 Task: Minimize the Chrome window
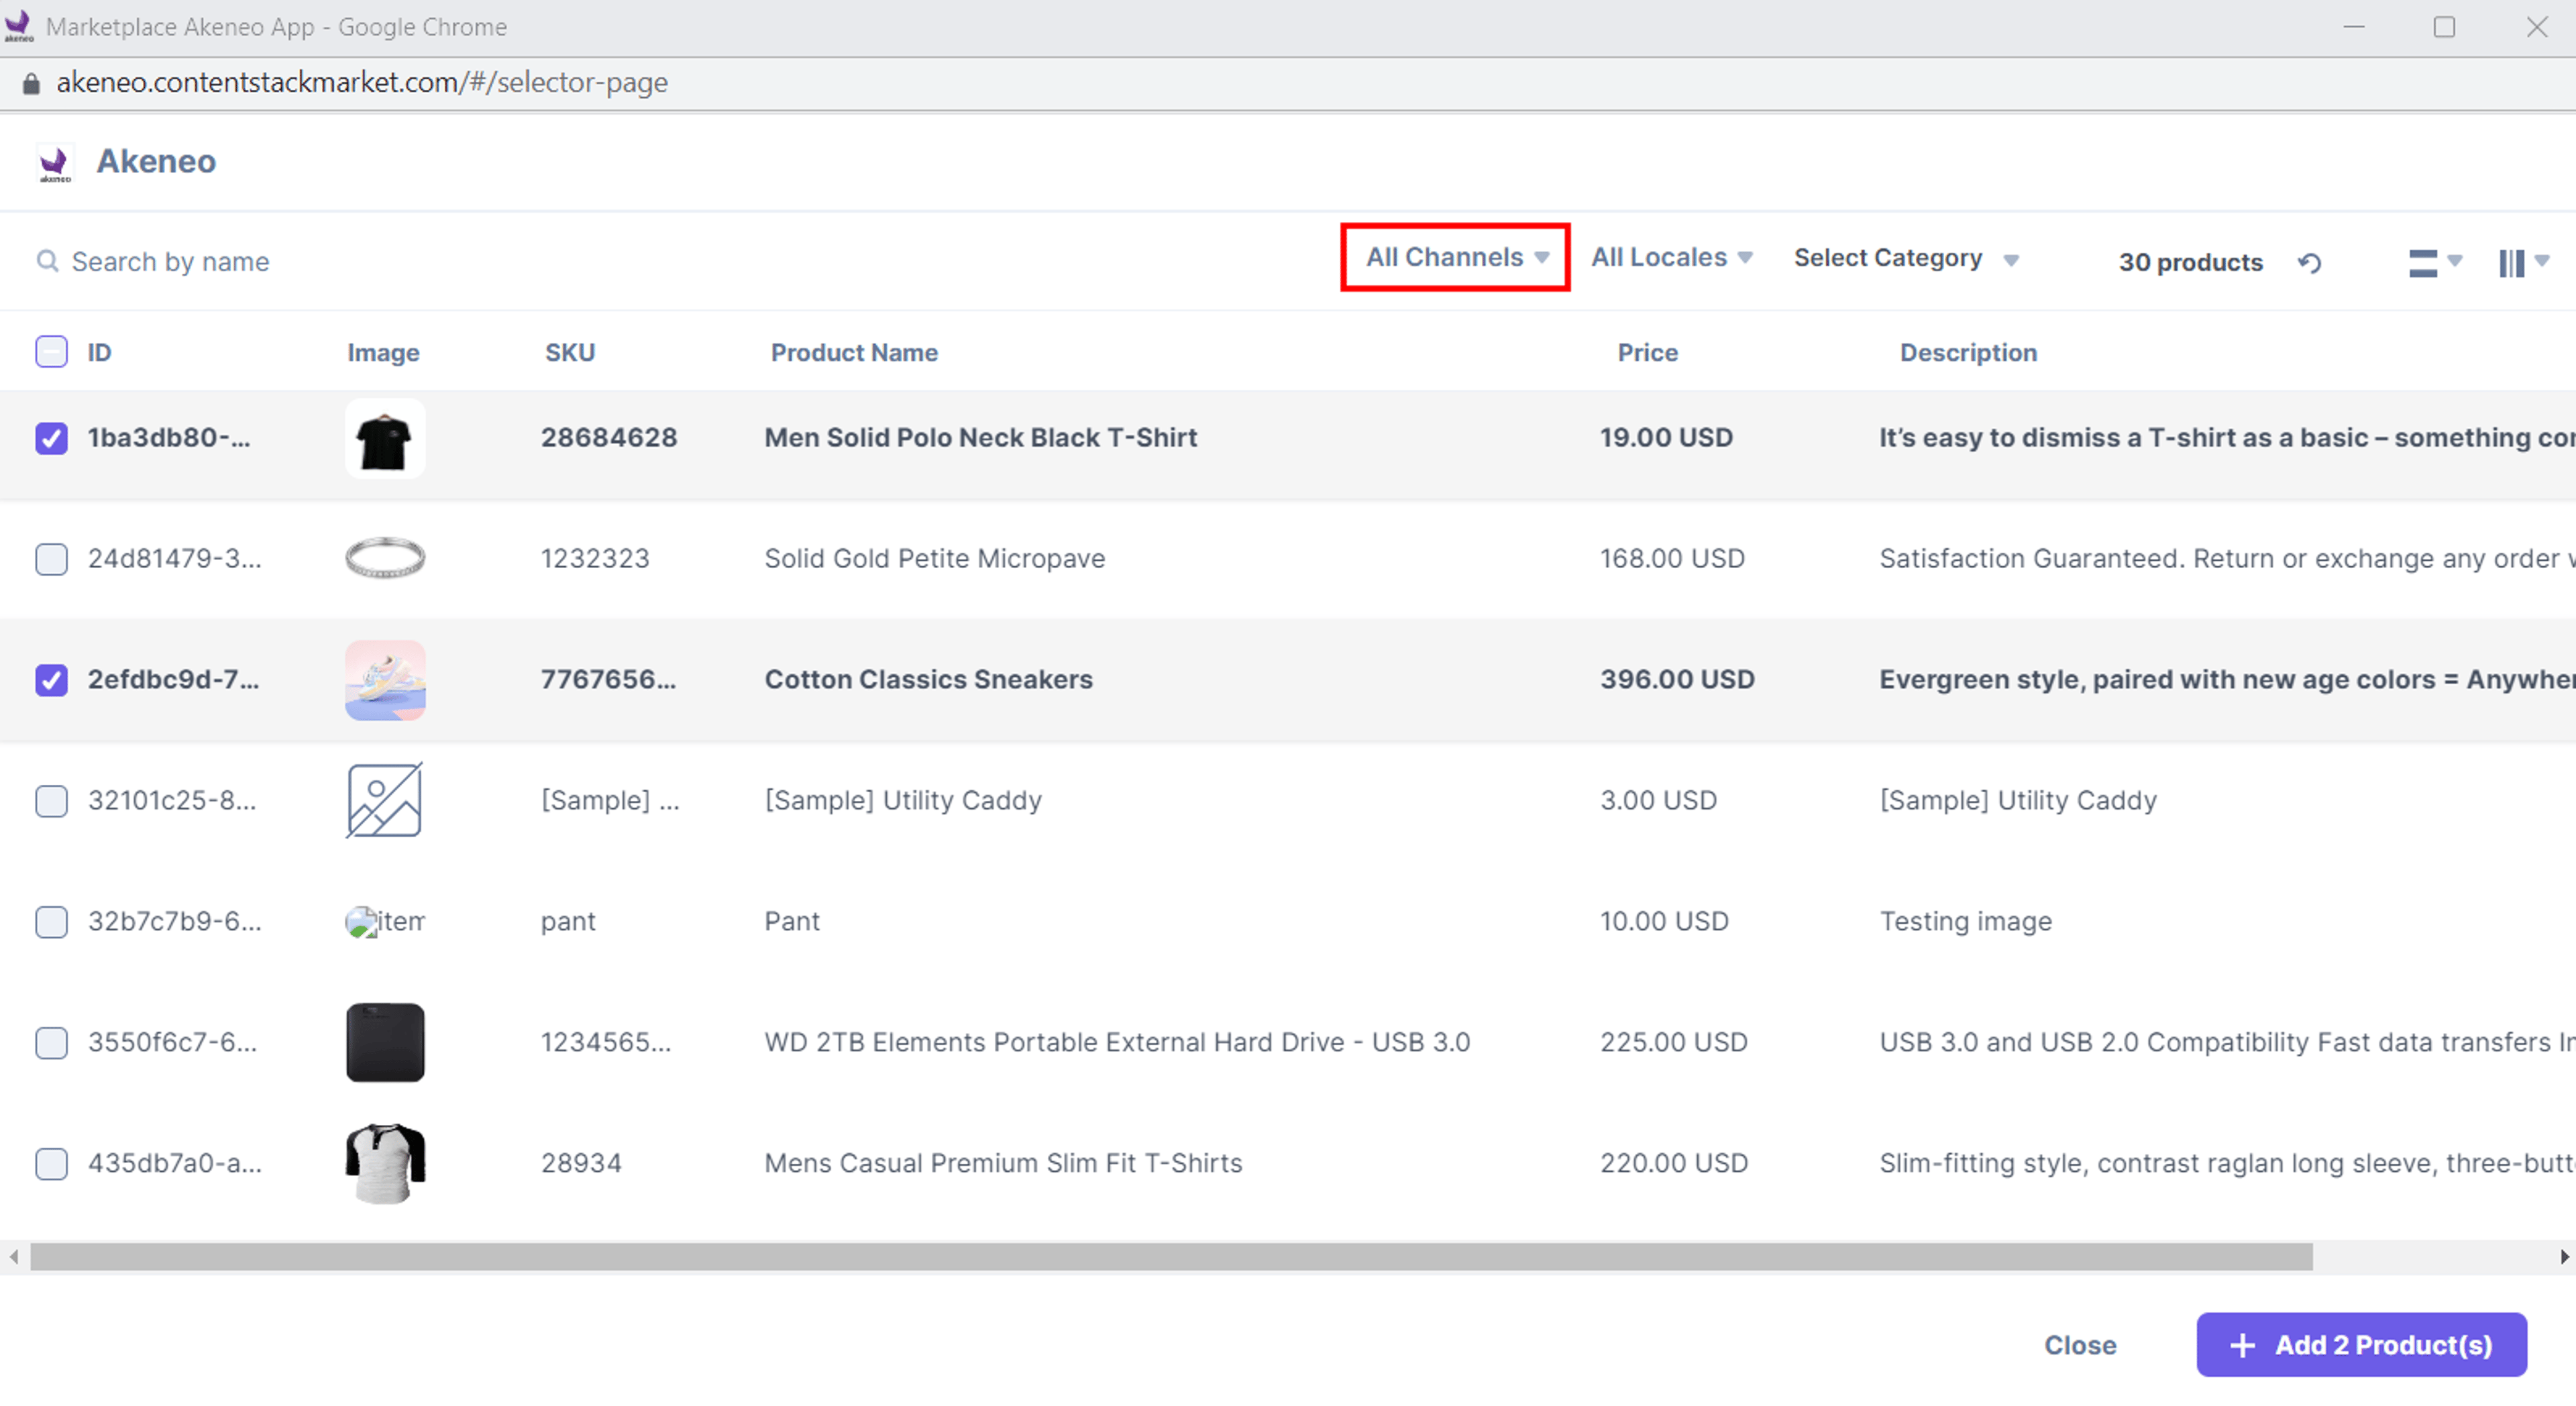(x=2353, y=27)
